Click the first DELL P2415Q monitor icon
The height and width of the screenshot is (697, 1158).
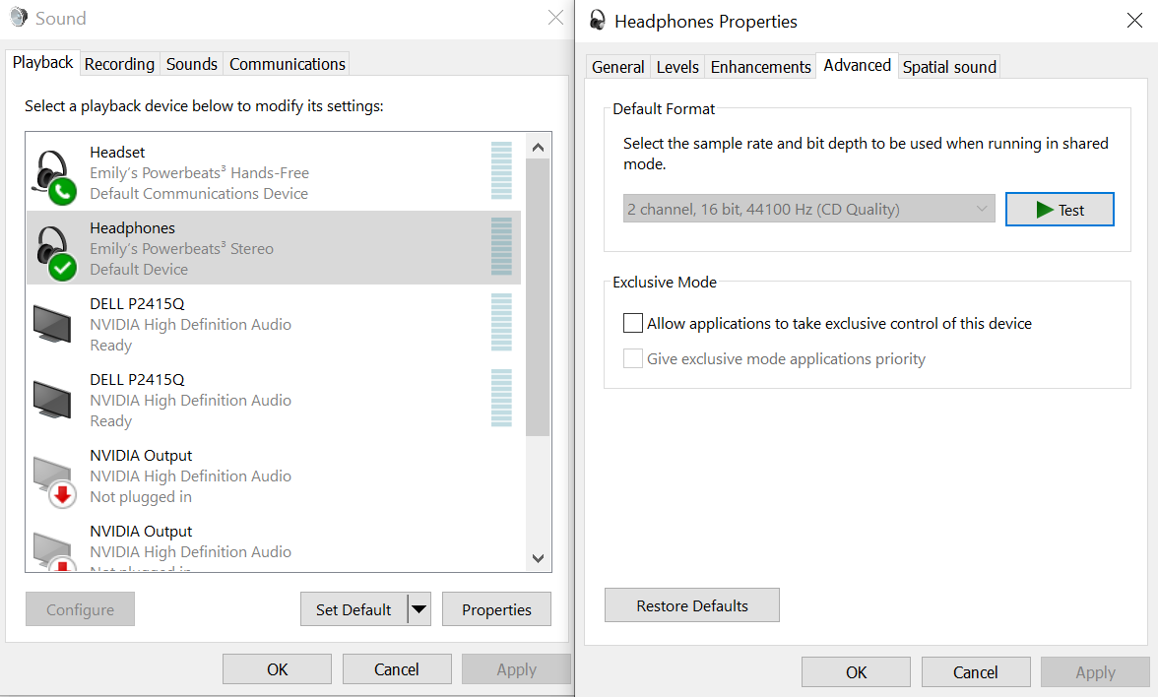(x=52, y=324)
